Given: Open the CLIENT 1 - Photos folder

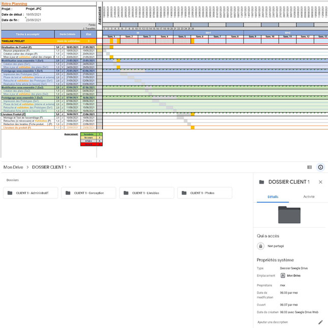Looking at the screenshot, I should [x=205, y=193].
